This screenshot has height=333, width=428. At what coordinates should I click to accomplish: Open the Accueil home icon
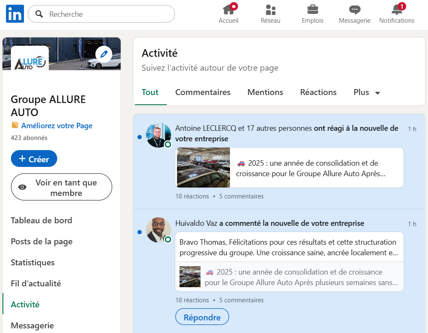pos(228,10)
